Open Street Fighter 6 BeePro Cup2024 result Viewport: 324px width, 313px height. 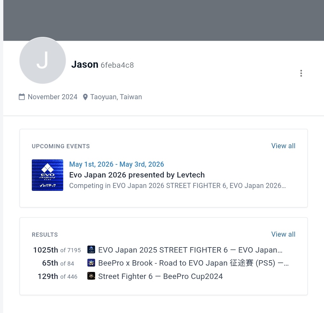[x=161, y=276]
